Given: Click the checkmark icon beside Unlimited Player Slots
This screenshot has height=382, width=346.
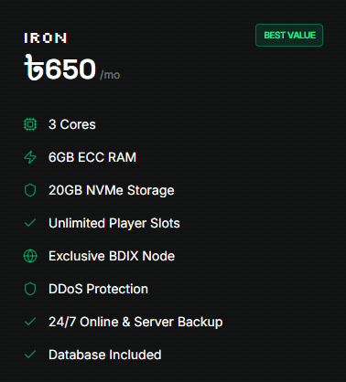Looking at the screenshot, I should [30, 223].
